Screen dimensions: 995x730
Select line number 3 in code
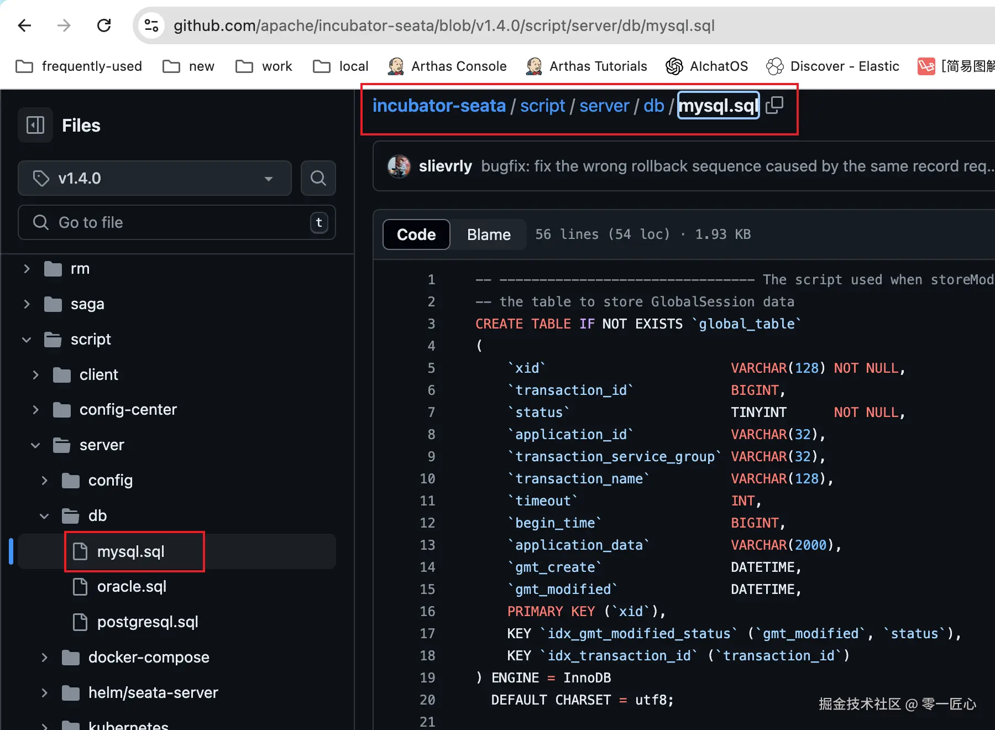pyautogui.click(x=431, y=324)
